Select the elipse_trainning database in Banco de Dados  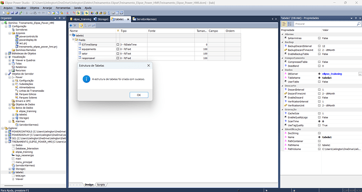pos(28,111)
